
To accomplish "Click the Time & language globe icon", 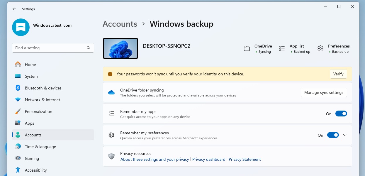I will click(18, 147).
